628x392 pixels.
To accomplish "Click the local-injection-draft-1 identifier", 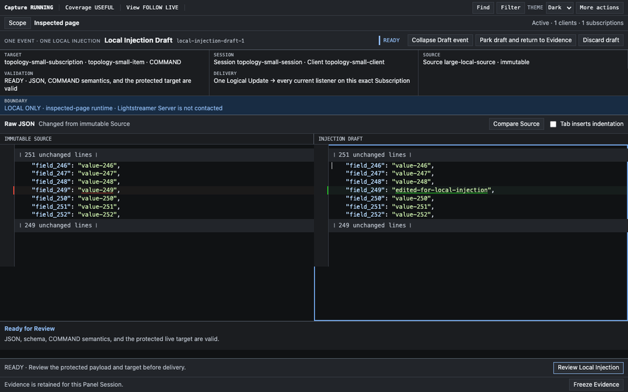I will point(210,41).
